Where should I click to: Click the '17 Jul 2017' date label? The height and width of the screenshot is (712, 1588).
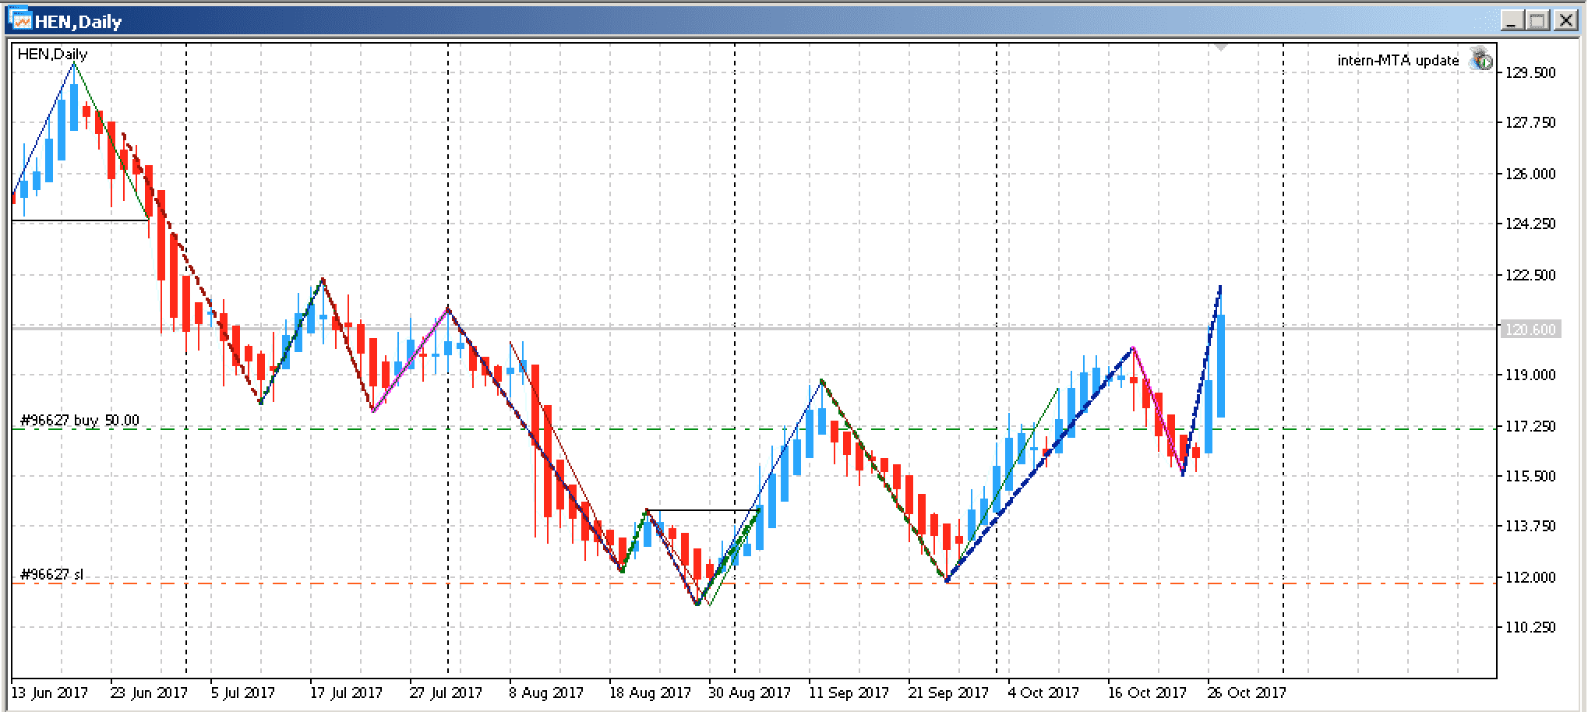tap(347, 693)
